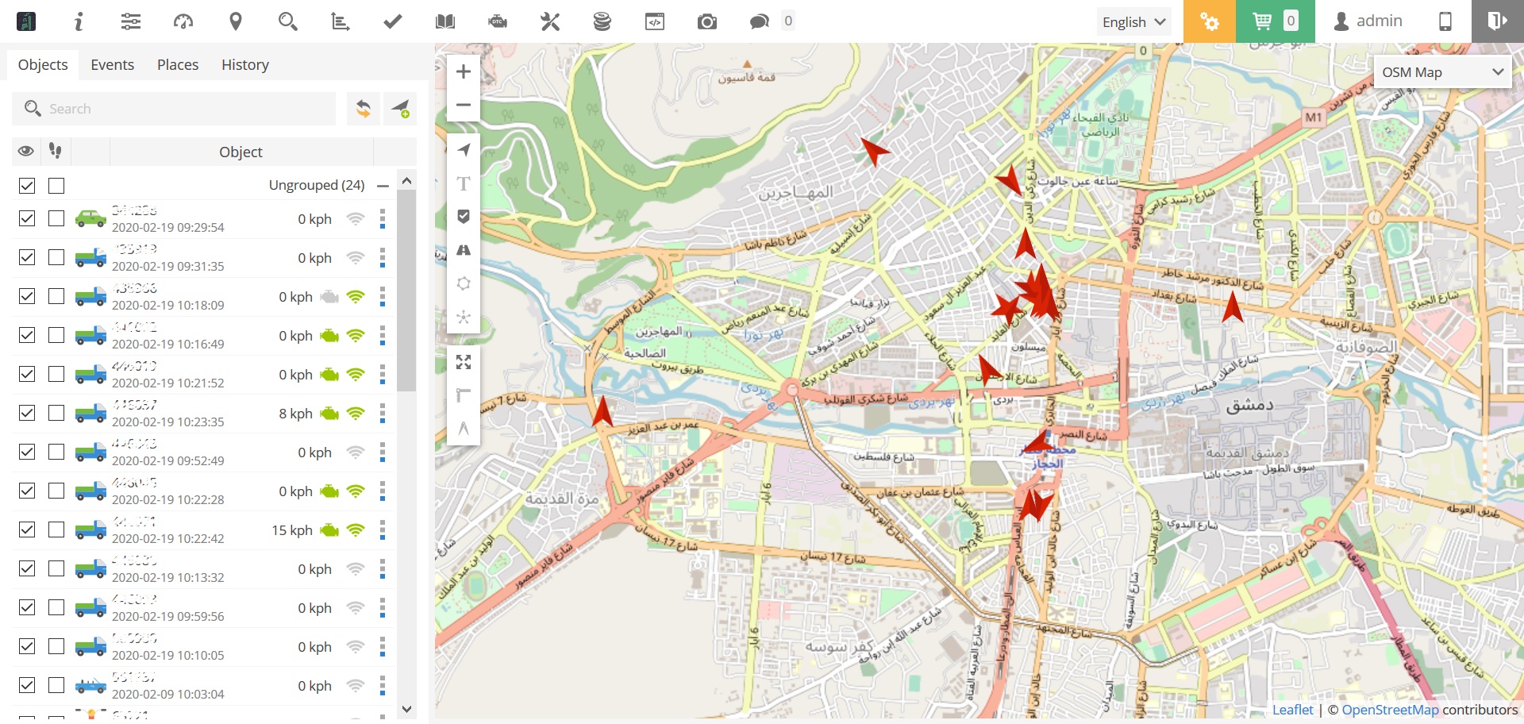Open the English language dropdown
The height and width of the screenshot is (724, 1524).
(1133, 21)
